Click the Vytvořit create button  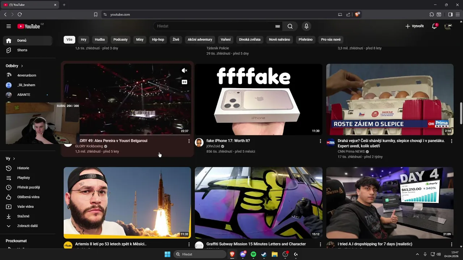point(415,26)
